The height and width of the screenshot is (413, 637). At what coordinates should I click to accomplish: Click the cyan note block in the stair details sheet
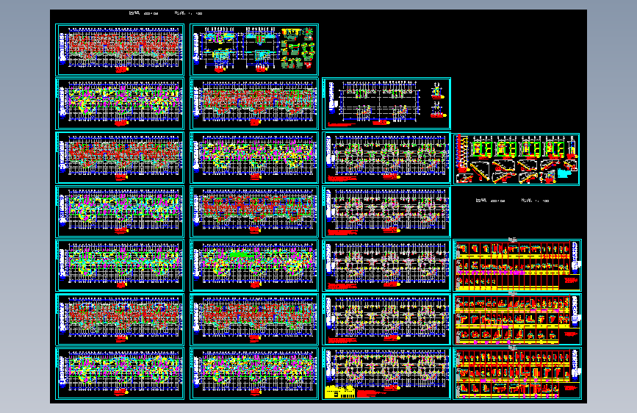pyautogui.click(x=564, y=173)
